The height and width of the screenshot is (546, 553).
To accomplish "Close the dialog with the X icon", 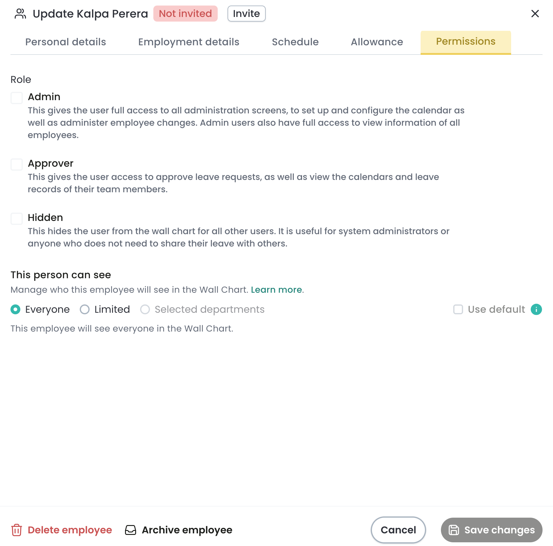I will pyautogui.click(x=535, y=14).
